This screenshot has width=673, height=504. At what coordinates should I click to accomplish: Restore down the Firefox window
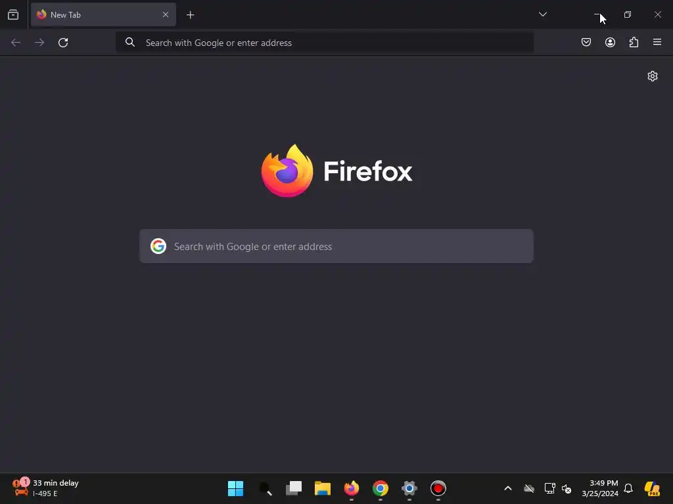628,14
